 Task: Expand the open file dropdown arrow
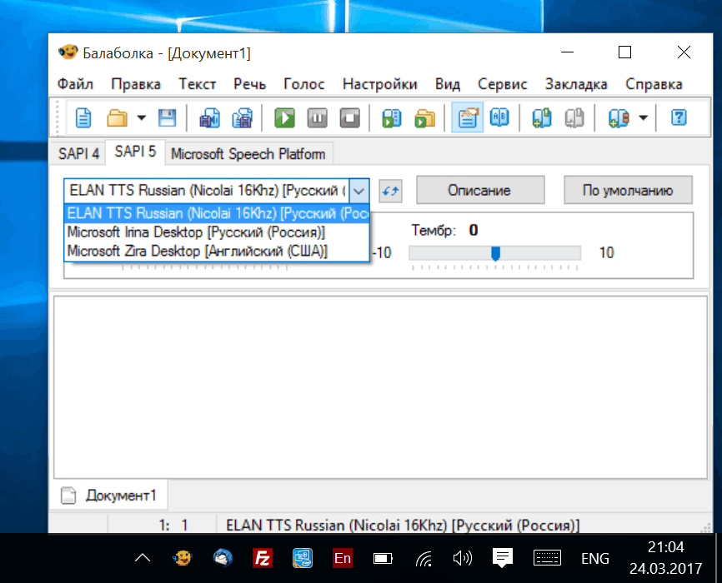pos(141,118)
